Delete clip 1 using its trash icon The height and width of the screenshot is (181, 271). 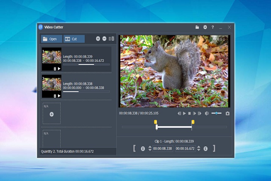(x=55, y=69)
